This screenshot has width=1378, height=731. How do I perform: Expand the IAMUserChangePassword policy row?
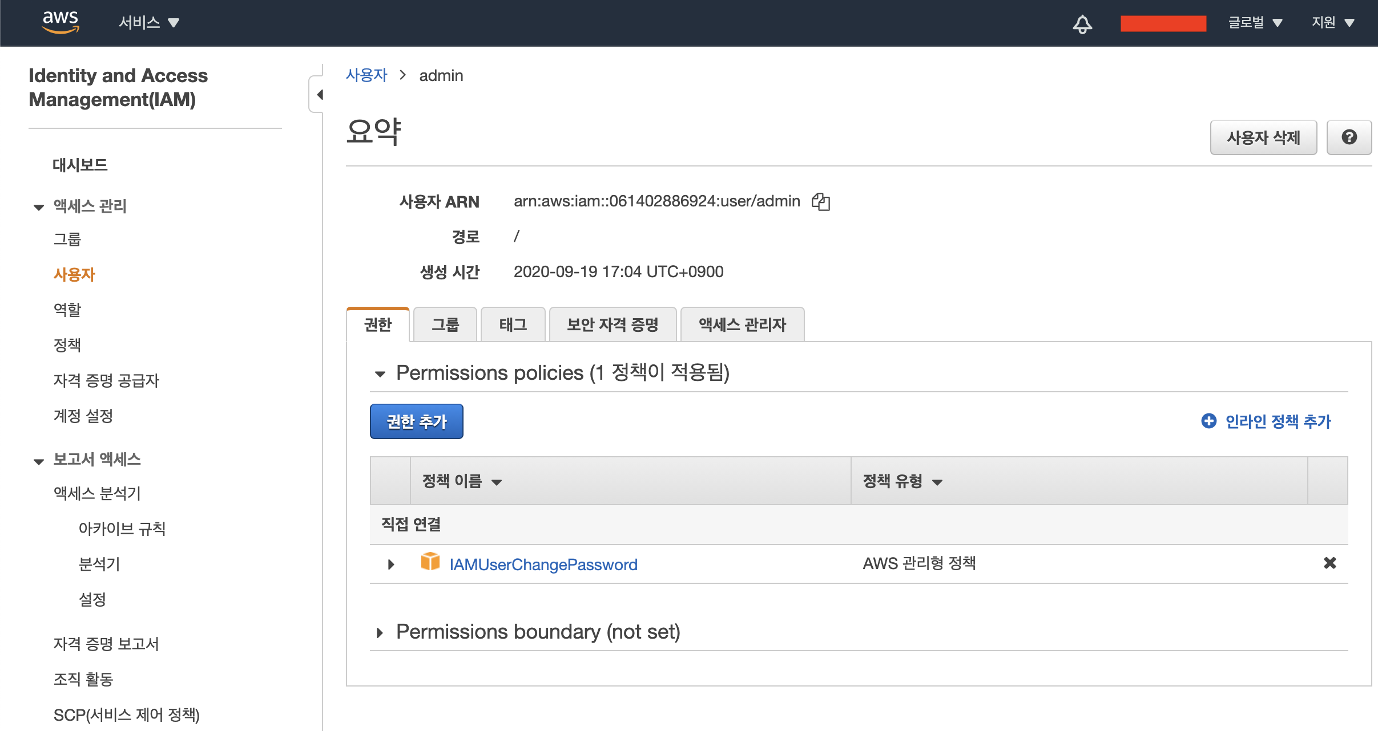(x=391, y=565)
